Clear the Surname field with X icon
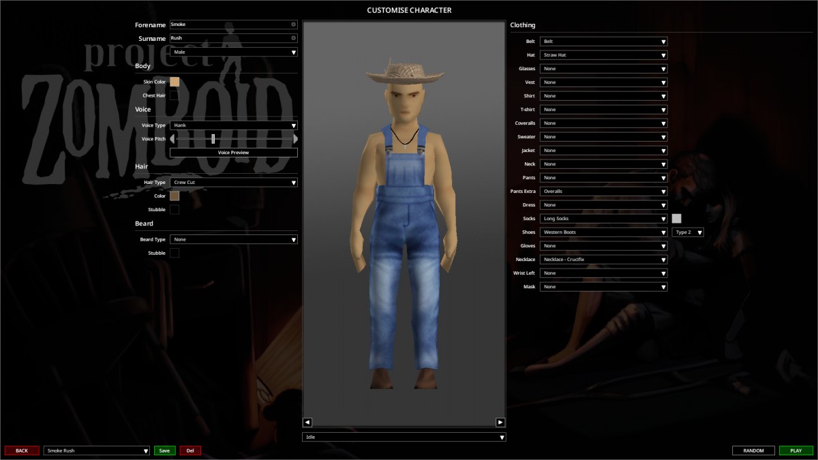This screenshot has height=460, width=818. pos(294,38)
